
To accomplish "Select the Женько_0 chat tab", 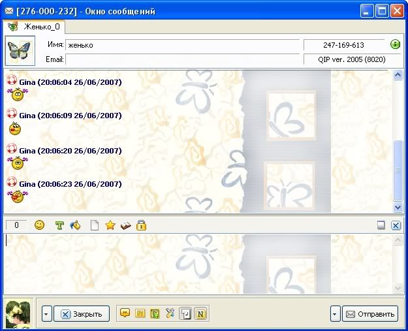I will pos(34,27).
